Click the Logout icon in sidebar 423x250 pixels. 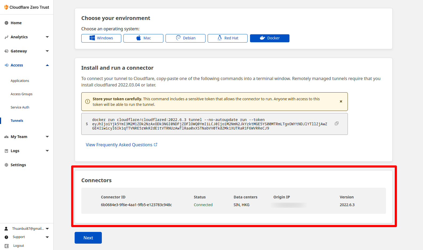[x=7, y=246]
